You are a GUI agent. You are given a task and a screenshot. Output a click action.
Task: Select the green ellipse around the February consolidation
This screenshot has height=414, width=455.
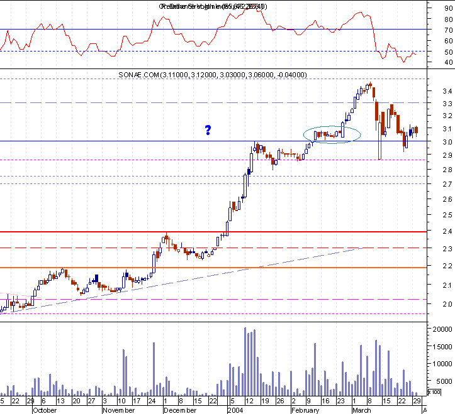point(332,134)
